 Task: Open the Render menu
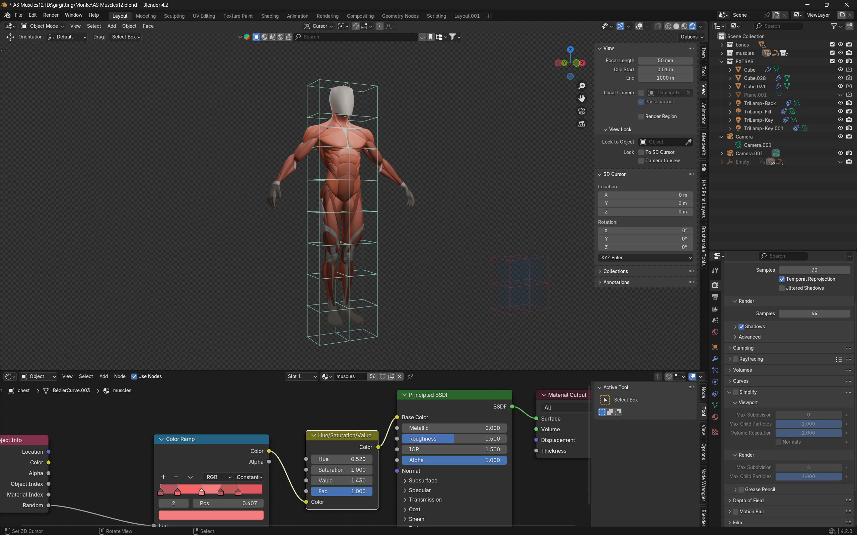point(51,15)
